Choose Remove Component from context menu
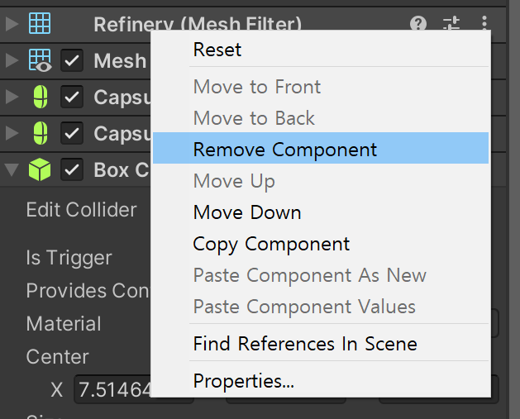 pos(285,150)
